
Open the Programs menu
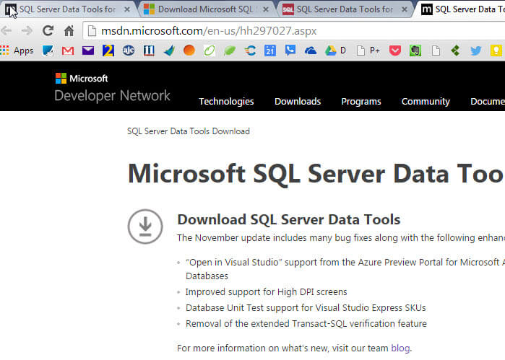(x=361, y=101)
